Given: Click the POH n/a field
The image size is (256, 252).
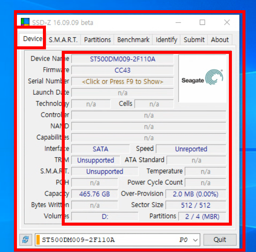Looking at the screenshot, I should pyautogui.click(x=94, y=183).
